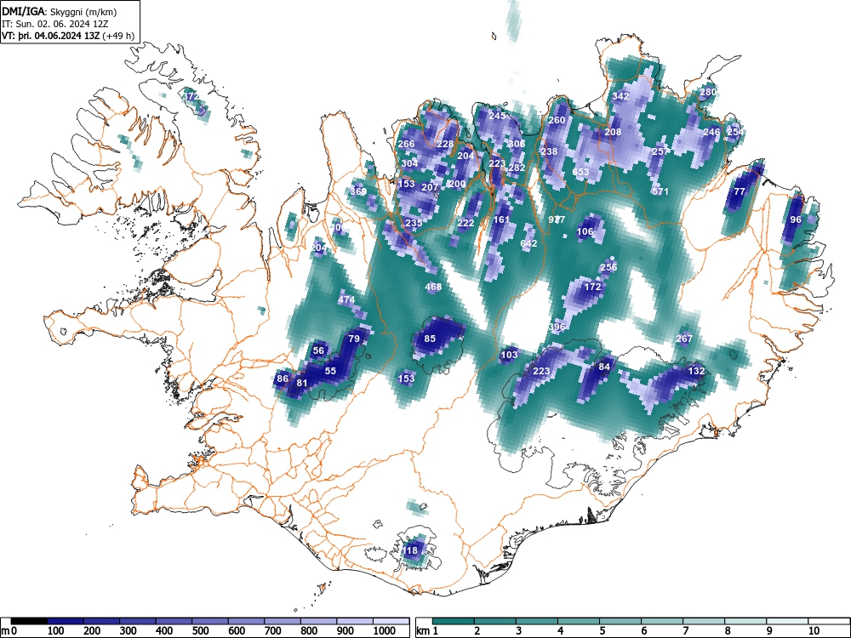
Task: Click the '5' label on the km scale
Action: coord(602,631)
